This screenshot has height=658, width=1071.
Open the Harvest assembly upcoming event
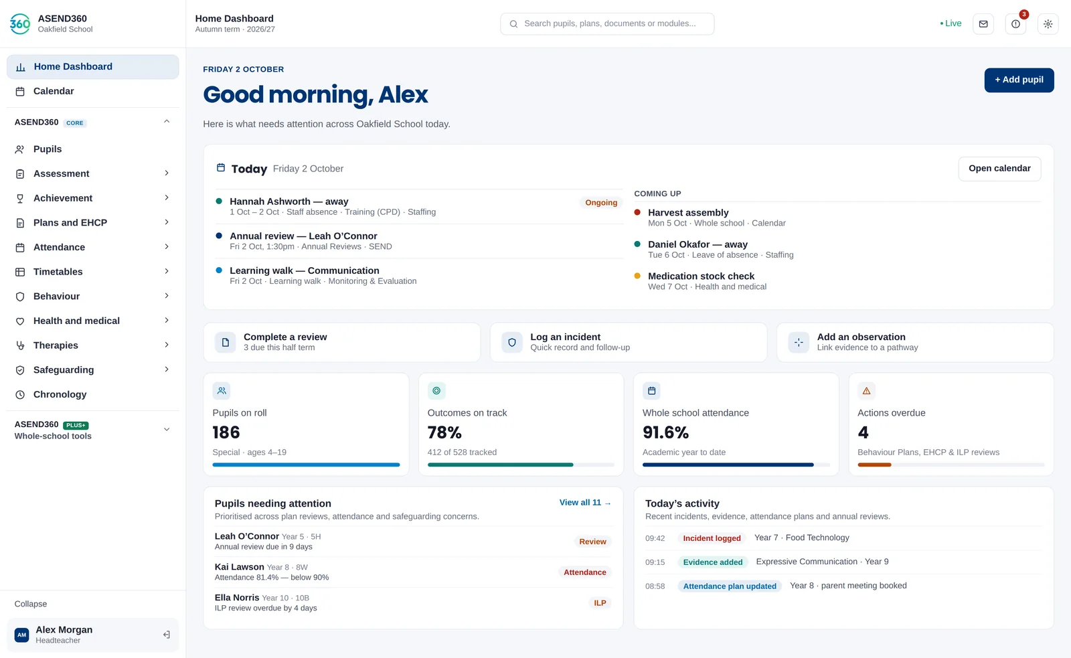[837, 218]
